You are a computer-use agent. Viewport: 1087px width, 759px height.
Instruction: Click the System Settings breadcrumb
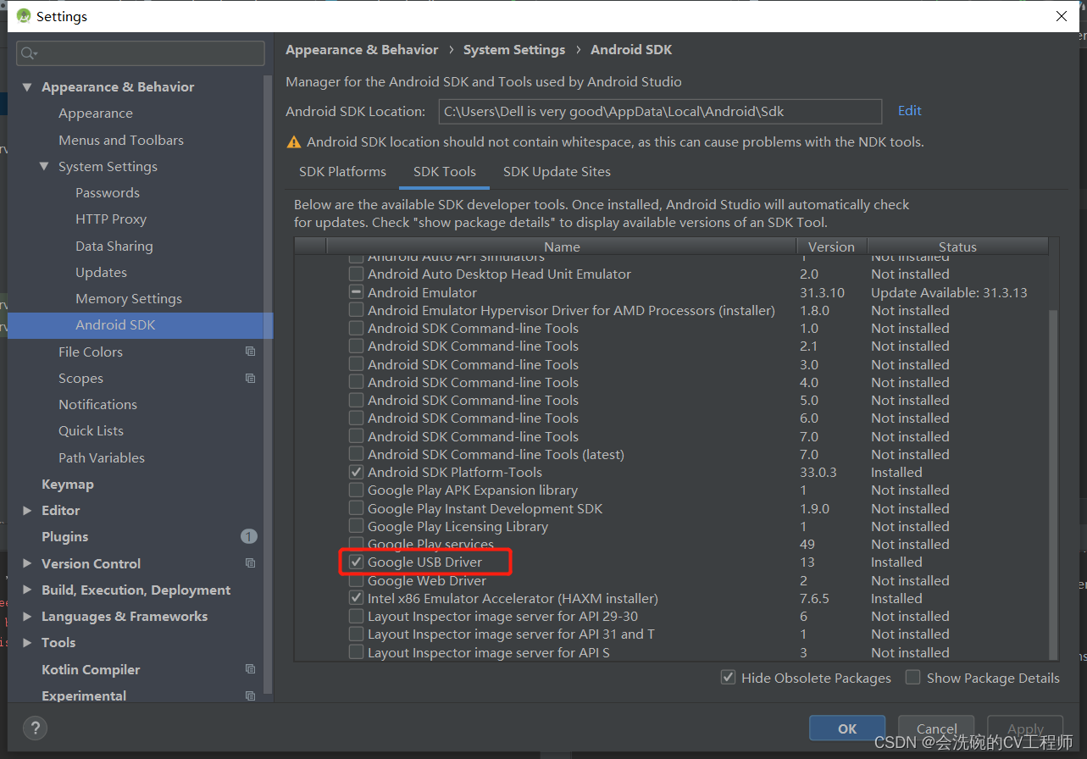[514, 50]
